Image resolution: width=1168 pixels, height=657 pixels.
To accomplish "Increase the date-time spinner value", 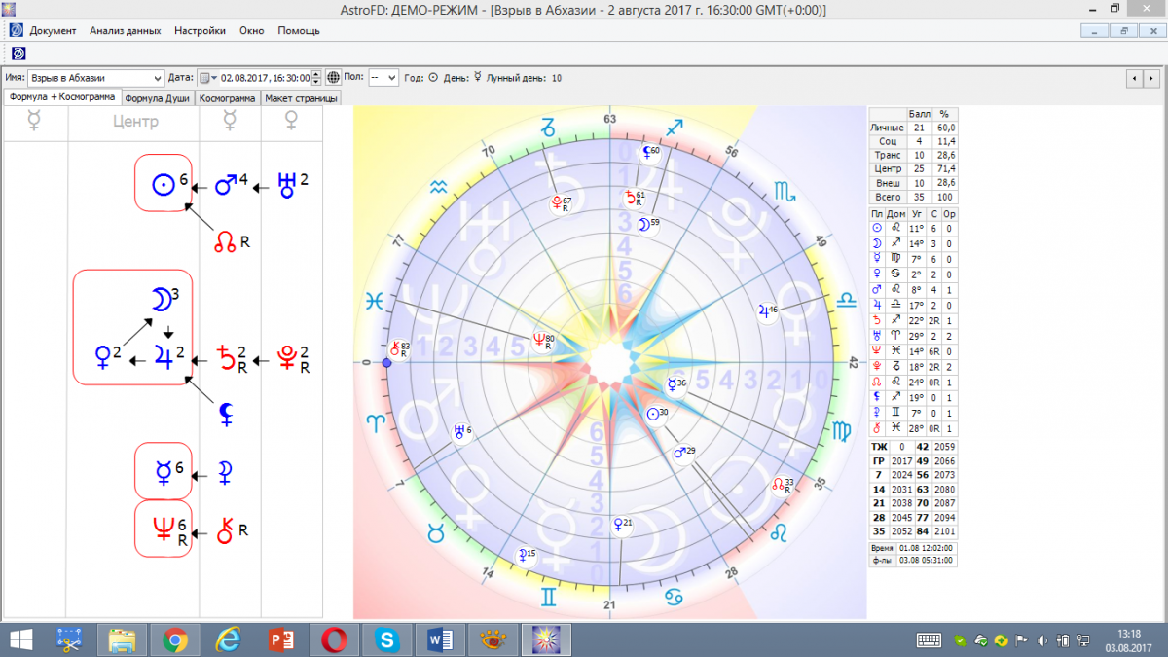I will [315, 74].
